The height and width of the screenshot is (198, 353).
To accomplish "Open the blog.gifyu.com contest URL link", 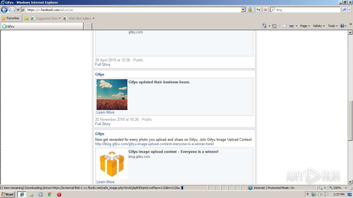I will 154,144.
